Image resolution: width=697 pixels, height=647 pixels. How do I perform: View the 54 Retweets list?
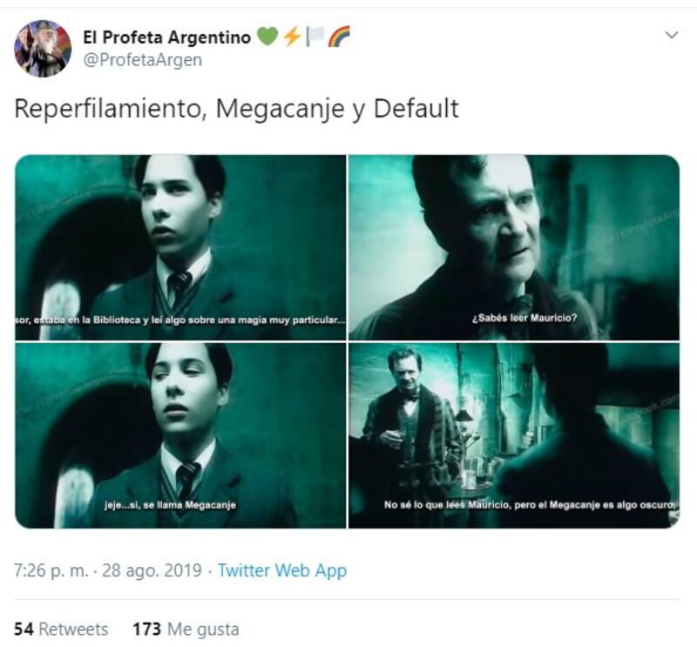pos(61,629)
